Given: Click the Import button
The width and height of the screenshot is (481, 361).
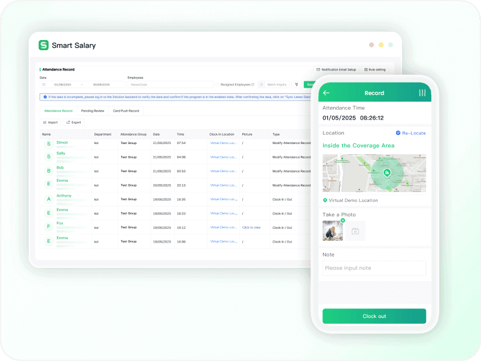Looking at the screenshot, I should pyautogui.click(x=50, y=122).
